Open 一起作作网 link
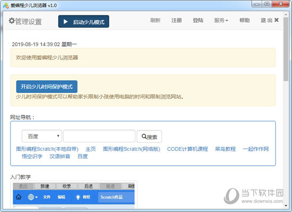 coord(256,149)
